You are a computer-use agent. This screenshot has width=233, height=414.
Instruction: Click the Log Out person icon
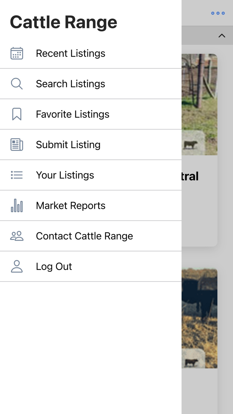pos(17,266)
